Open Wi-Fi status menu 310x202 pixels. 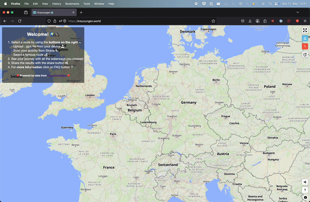click(x=263, y=4)
